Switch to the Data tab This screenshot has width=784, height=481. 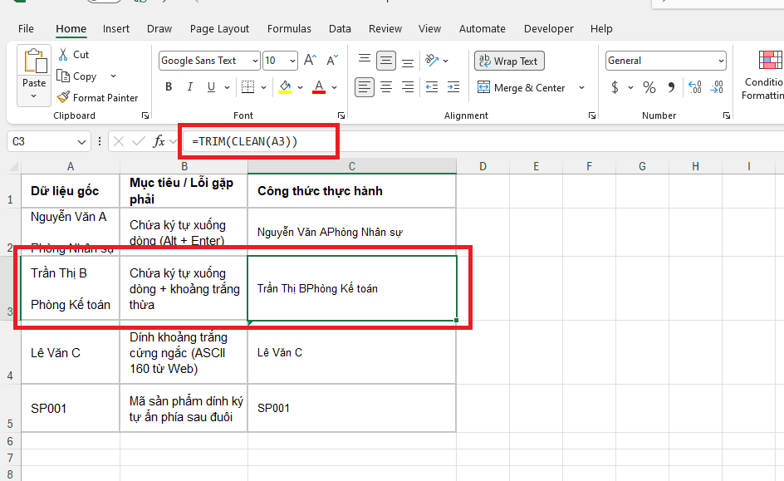tap(340, 29)
